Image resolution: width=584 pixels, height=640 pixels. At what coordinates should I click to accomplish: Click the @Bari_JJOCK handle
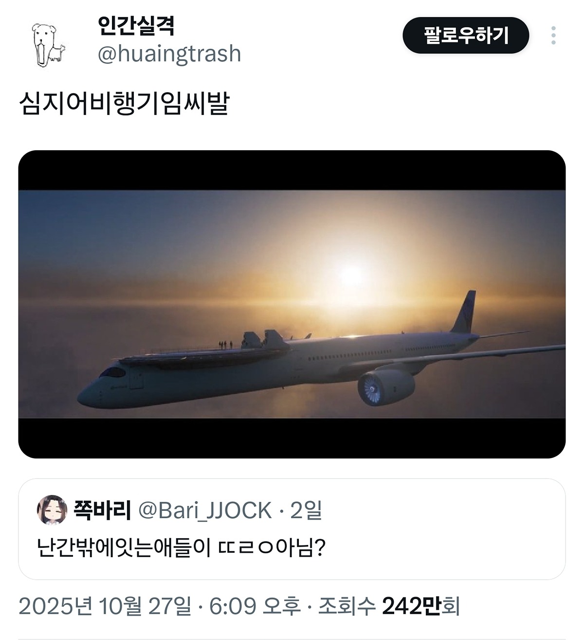click(x=205, y=511)
